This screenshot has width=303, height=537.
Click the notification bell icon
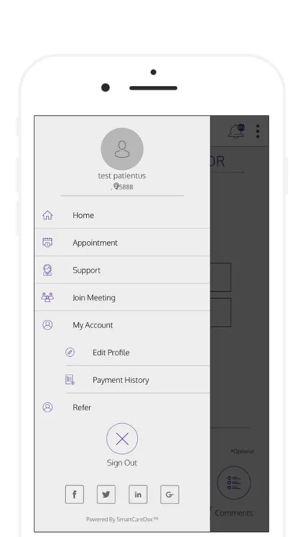pos(237,131)
